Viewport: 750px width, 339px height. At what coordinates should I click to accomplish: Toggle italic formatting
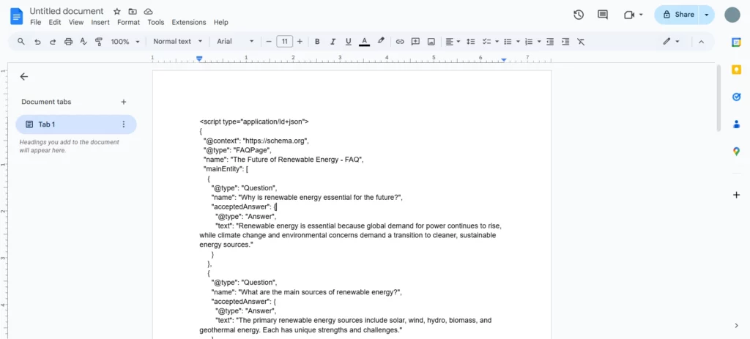pyautogui.click(x=333, y=42)
